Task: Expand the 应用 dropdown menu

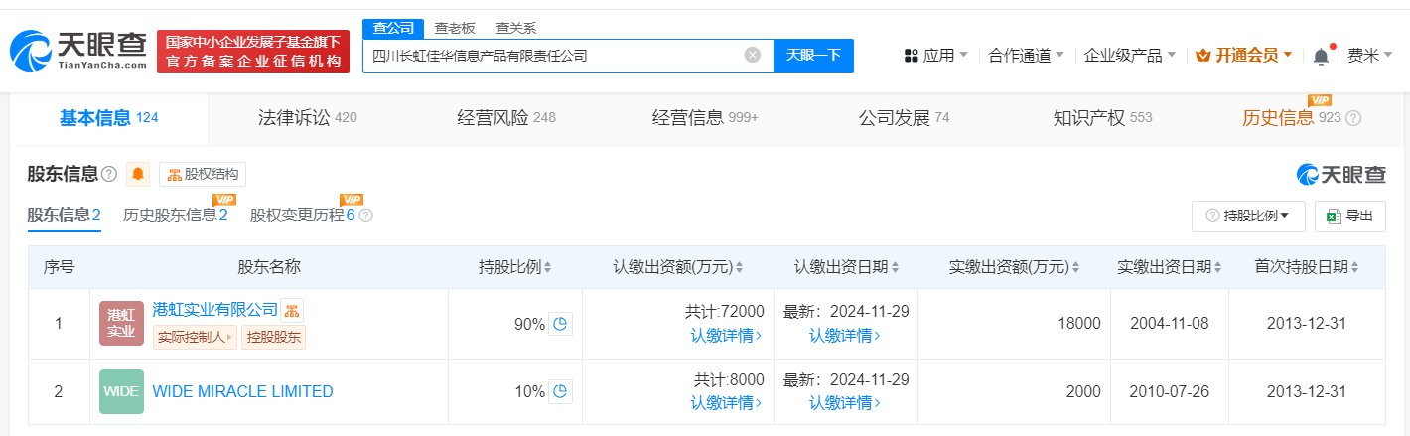Action: [936, 56]
